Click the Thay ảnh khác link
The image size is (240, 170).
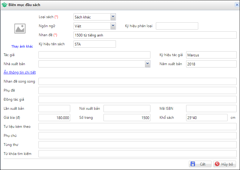tap(22, 46)
